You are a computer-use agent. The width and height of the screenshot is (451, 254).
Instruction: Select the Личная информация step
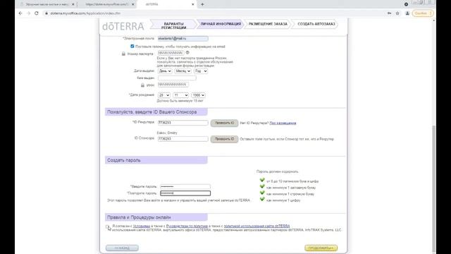pos(221,24)
